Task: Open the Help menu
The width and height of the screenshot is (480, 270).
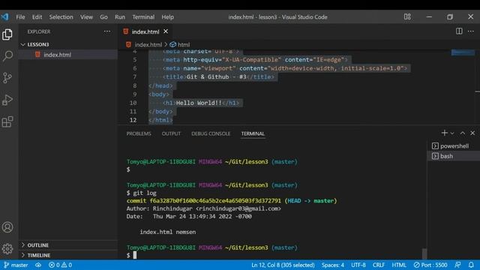Action: 168,16
